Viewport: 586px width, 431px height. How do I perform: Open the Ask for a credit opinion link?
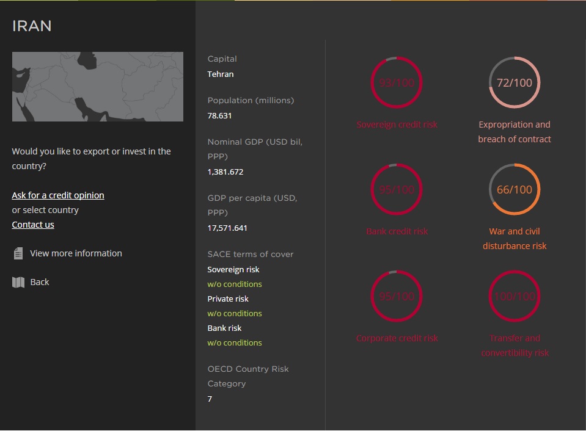tap(58, 195)
